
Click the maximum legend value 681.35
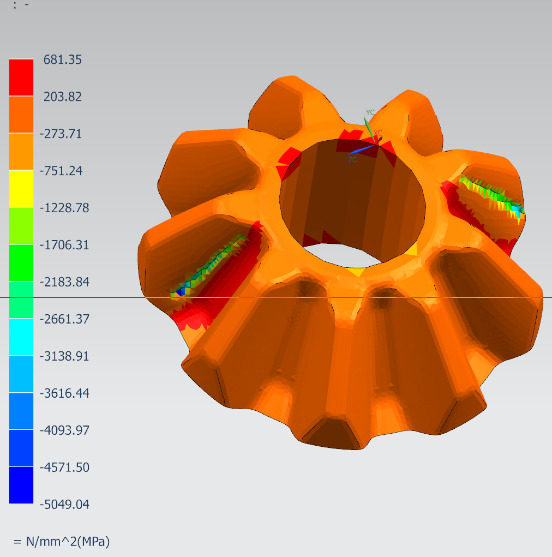(63, 59)
